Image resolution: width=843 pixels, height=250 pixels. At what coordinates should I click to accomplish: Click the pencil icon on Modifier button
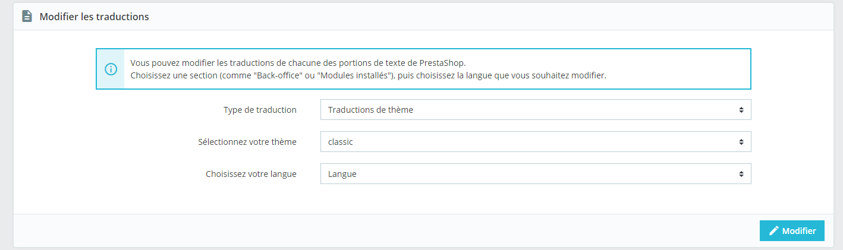click(774, 231)
